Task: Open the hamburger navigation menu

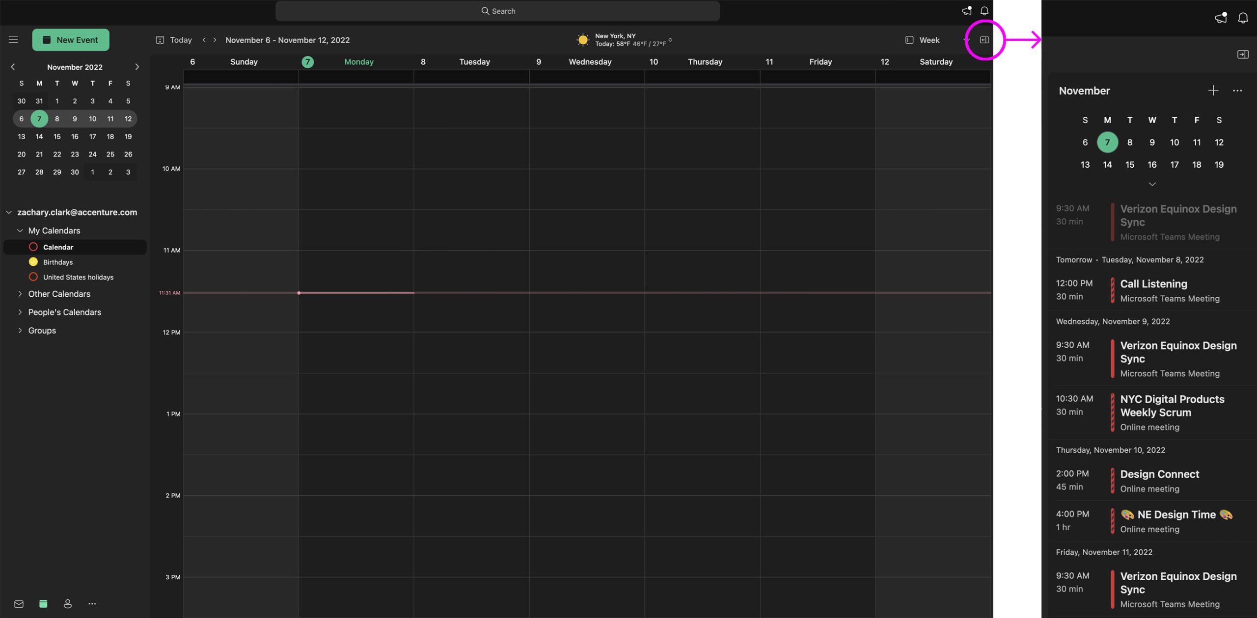Action: pos(13,40)
